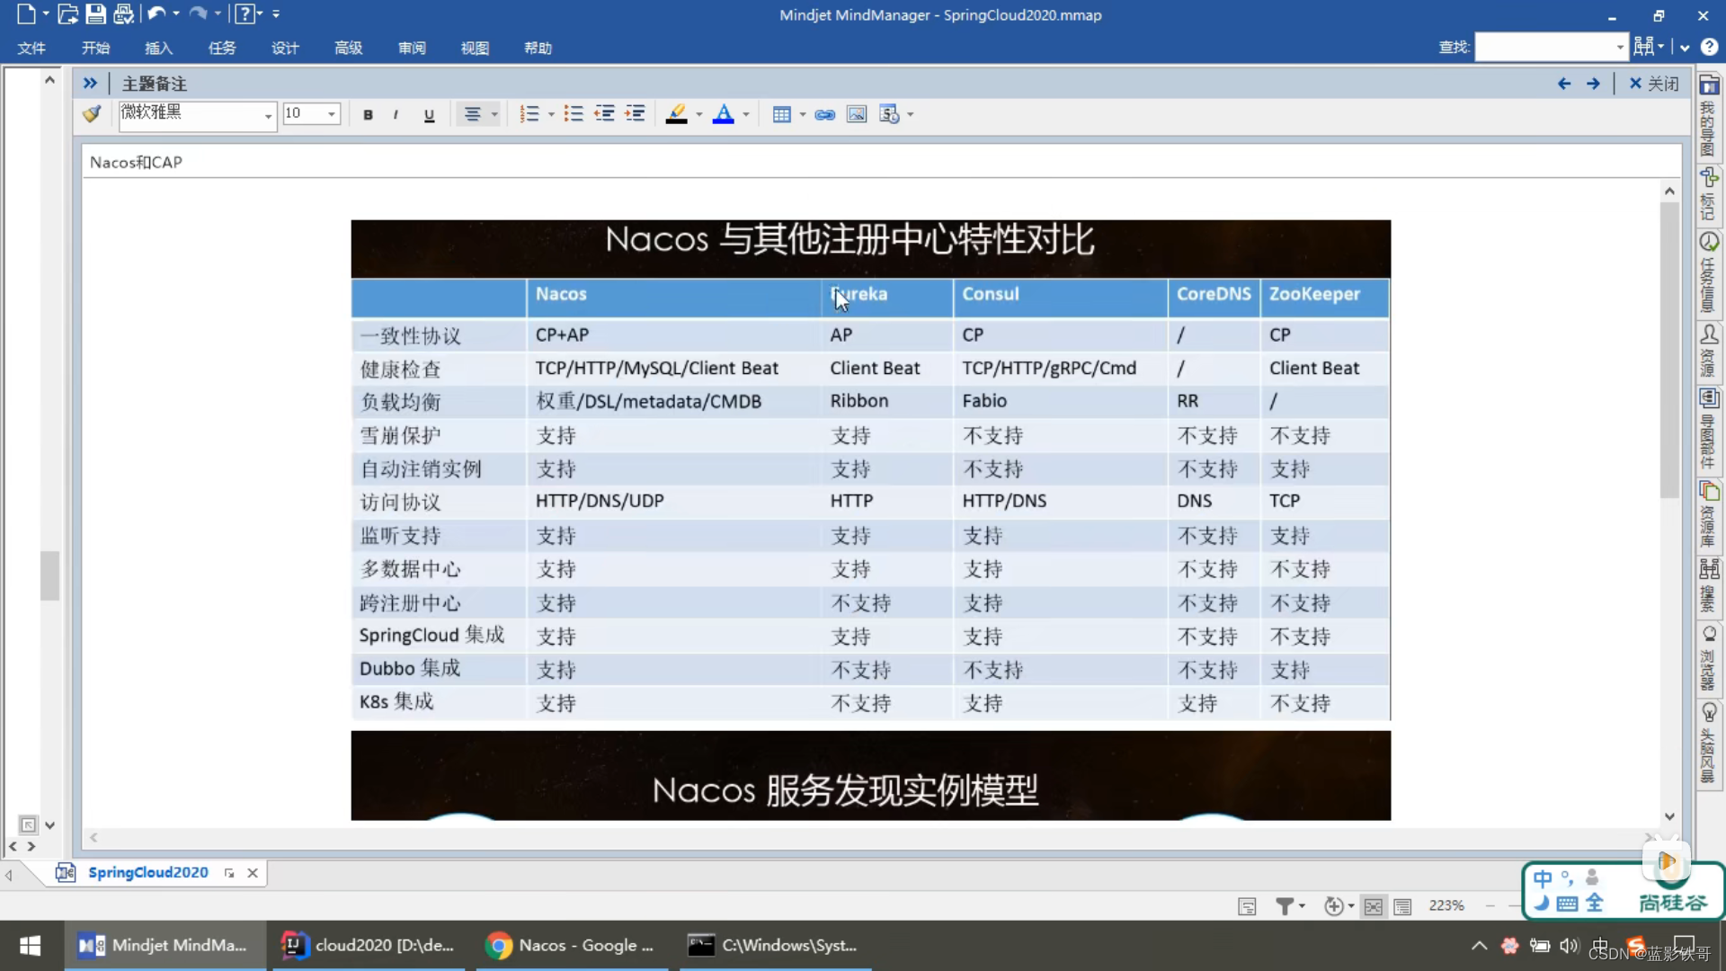Undo the last action
This screenshot has height=971, width=1726.
coord(156,14)
